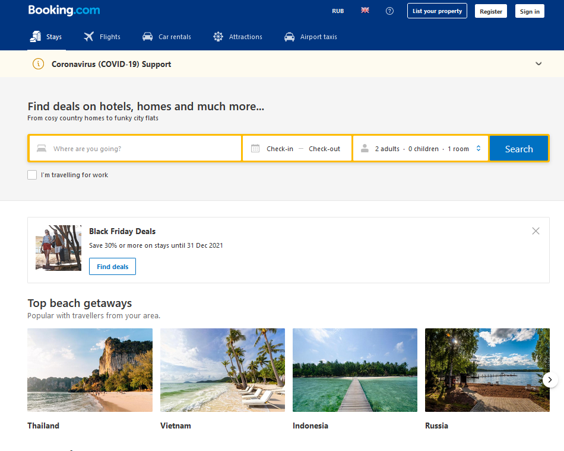
Task: Open the Russia lakeside photo
Action: click(x=487, y=370)
